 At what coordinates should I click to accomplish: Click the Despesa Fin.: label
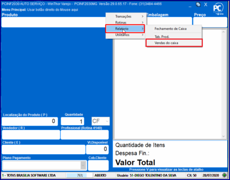click(132, 153)
